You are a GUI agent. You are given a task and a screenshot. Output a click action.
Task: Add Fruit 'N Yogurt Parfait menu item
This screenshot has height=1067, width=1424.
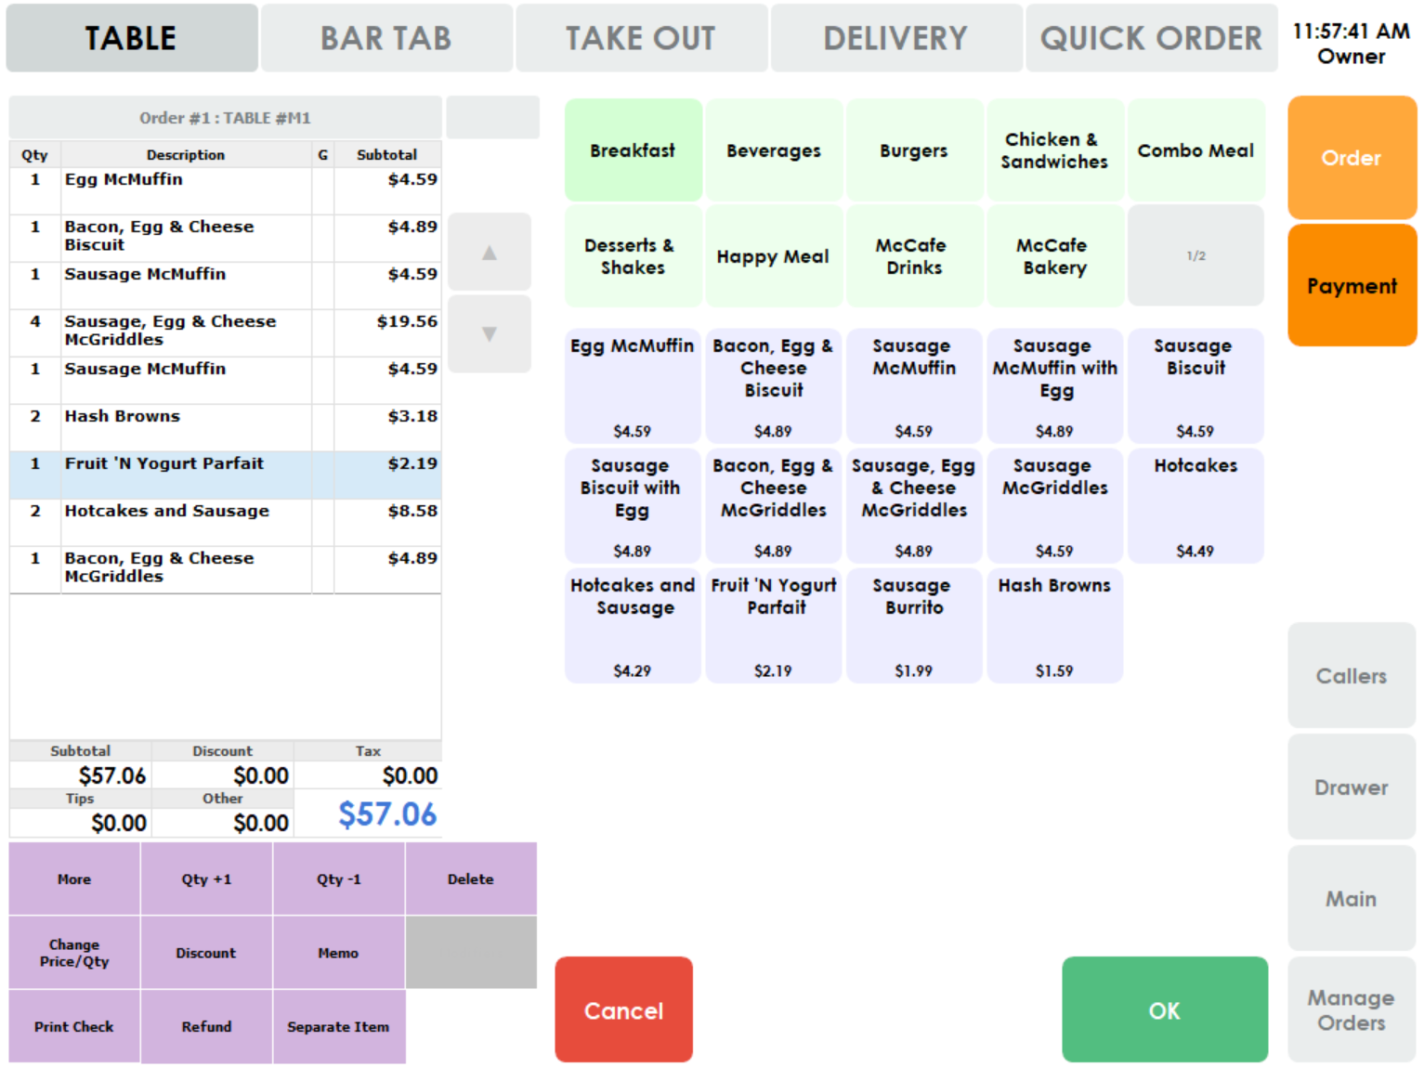(774, 625)
